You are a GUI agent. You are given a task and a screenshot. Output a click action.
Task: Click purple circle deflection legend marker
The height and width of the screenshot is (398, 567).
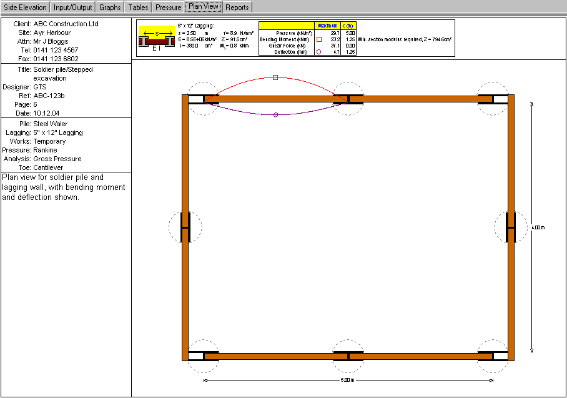[320, 52]
